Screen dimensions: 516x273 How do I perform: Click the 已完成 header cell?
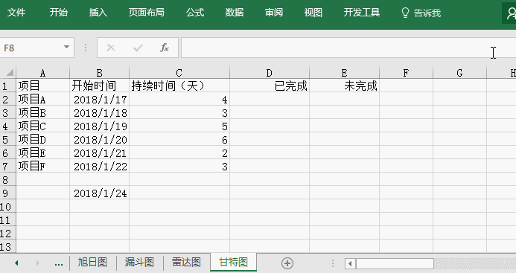point(270,86)
